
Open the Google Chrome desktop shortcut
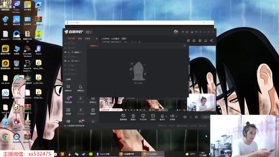(x=6, y=139)
